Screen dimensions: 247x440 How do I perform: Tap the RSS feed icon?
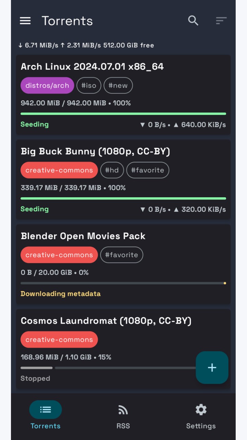[123, 410]
